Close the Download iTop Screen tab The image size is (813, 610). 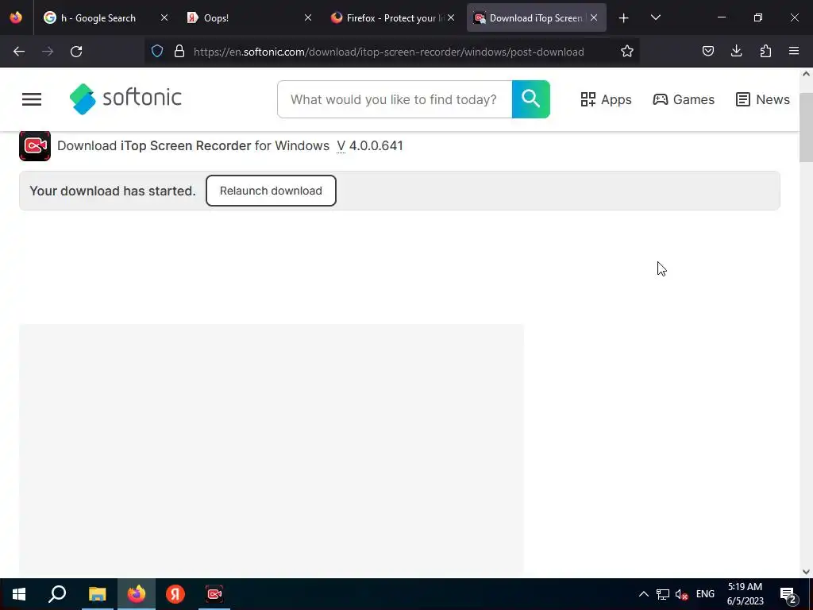coord(594,17)
